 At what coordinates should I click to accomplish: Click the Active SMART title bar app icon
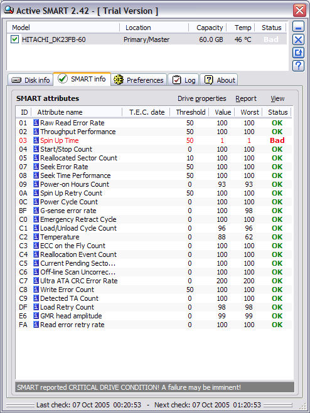point(9,10)
